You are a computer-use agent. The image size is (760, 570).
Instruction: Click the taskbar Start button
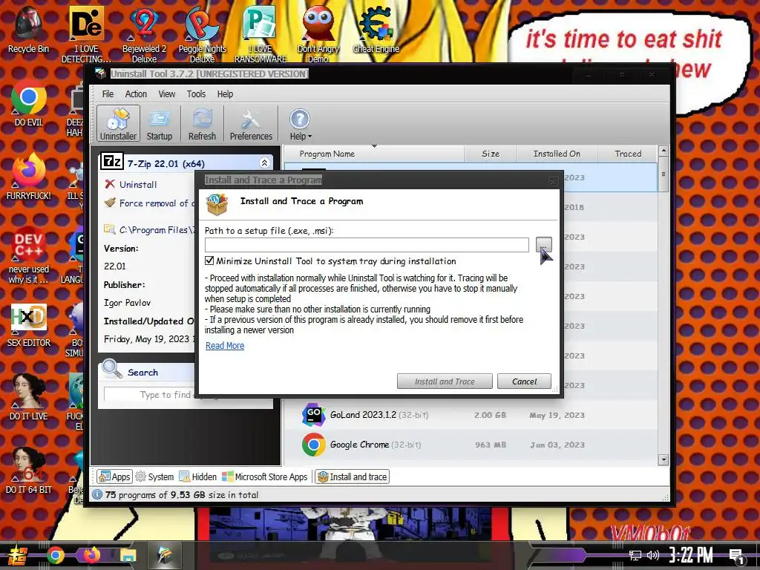(18, 555)
